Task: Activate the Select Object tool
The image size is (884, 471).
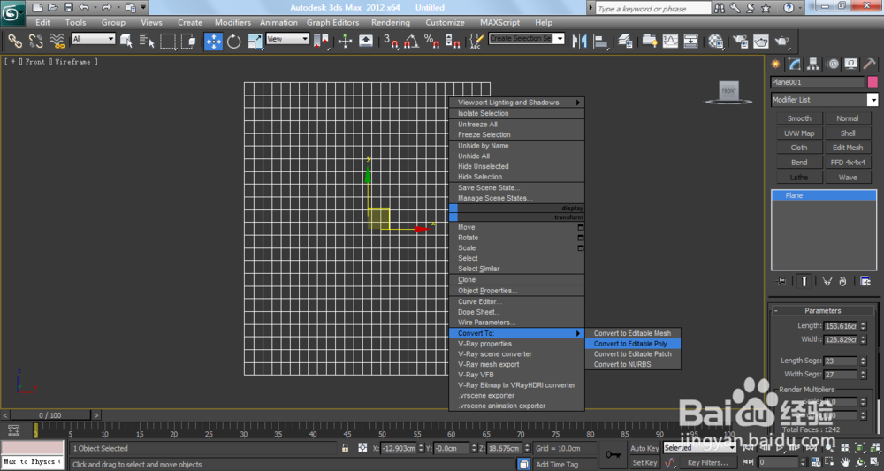Action: [x=126, y=42]
